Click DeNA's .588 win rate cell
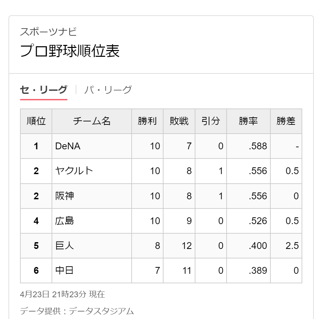This screenshot has width=325, height=319. coord(249,146)
